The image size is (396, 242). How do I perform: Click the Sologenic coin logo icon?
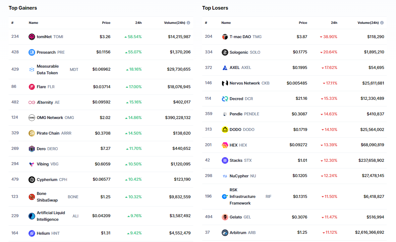click(225, 52)
